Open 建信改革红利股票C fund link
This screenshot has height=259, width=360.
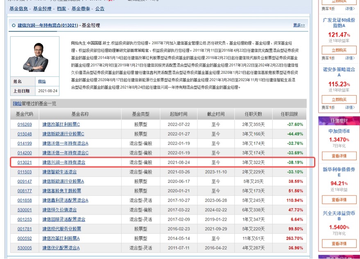pyautogui.click(x=61, y=124)
